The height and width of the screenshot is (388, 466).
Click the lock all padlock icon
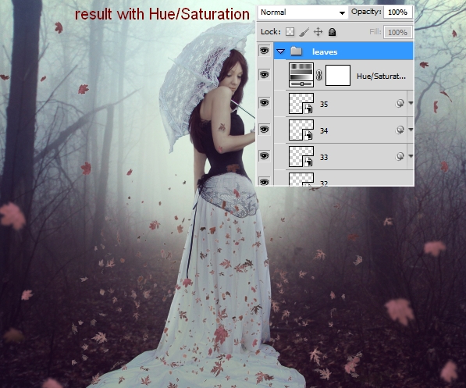tap(332, 32)
